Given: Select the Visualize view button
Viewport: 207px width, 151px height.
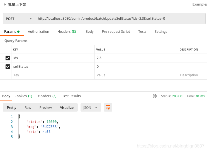Looking at the screenshot, I should tap(67, 108).
